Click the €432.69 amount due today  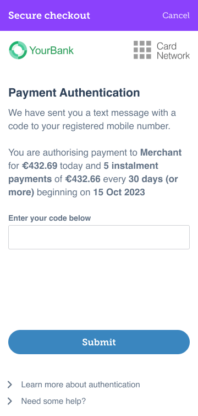coord(40,166)
